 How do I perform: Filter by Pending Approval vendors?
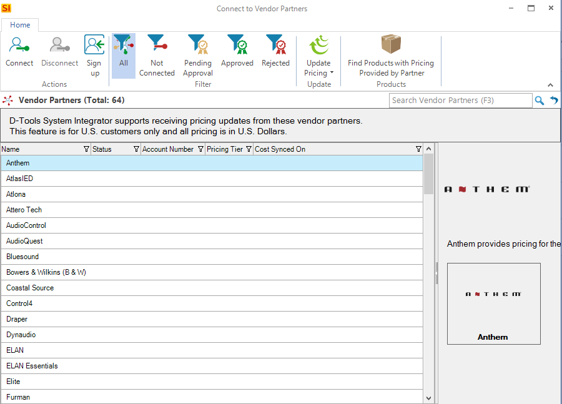click(x=198, y=56)
